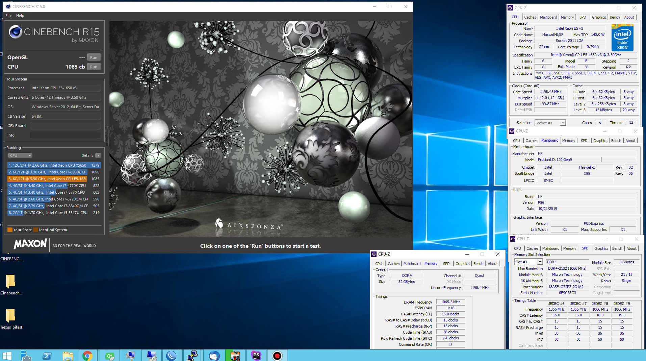
Task: Click the 1065.3 MHz DRAM Frequency value
Action: tap(450, 302)
